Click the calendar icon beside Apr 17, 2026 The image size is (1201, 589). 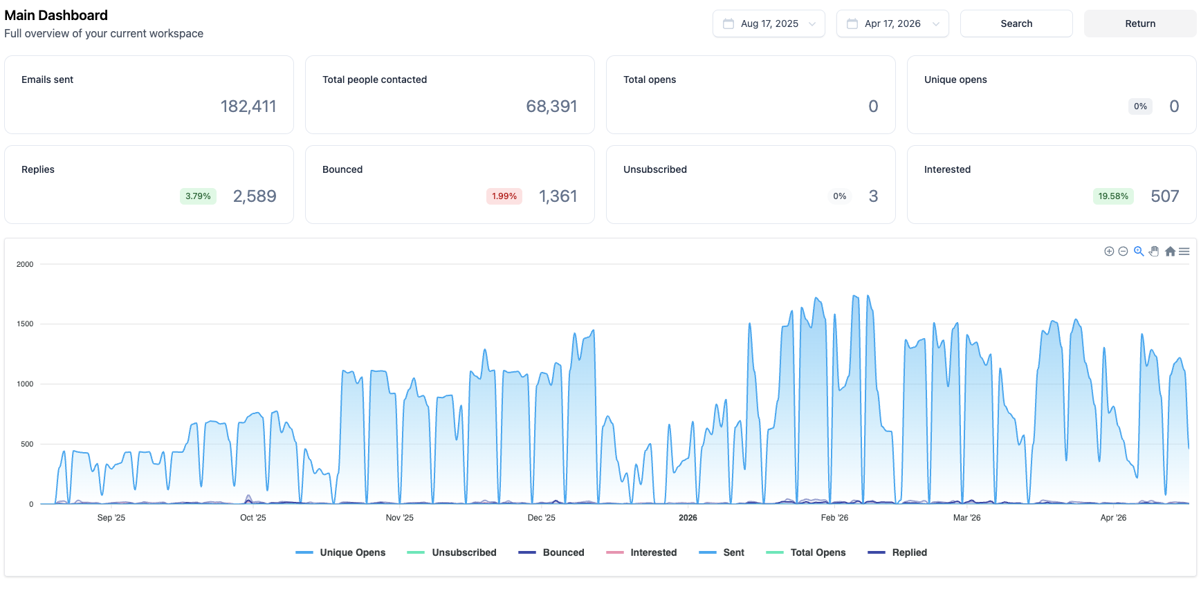pyautogui.click(x=852, y=24)
